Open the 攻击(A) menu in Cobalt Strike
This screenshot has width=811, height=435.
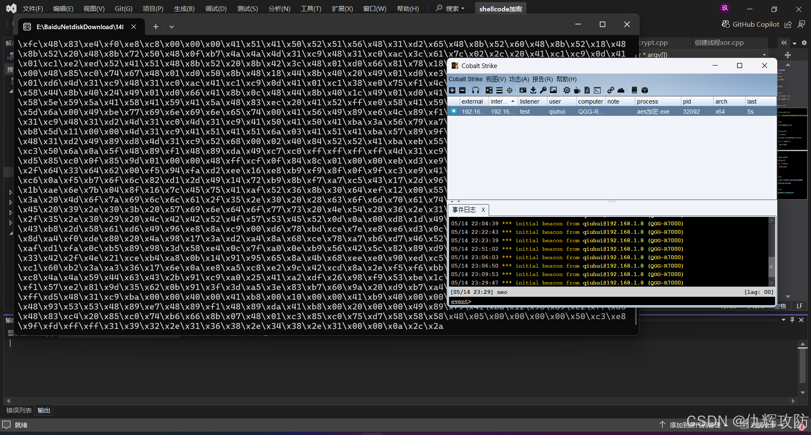tap(519, 79)
